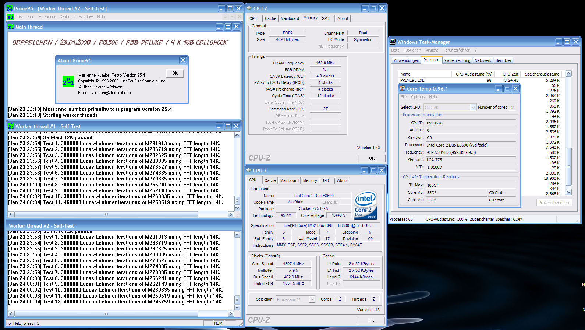
Task: Switch to Memory tab in lower CPU-Z
Action: point(310,180)
